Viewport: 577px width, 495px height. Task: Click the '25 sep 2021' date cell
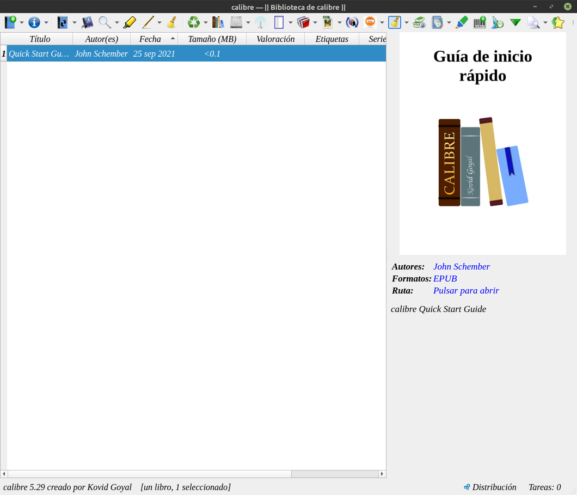[x=154, y=54]
